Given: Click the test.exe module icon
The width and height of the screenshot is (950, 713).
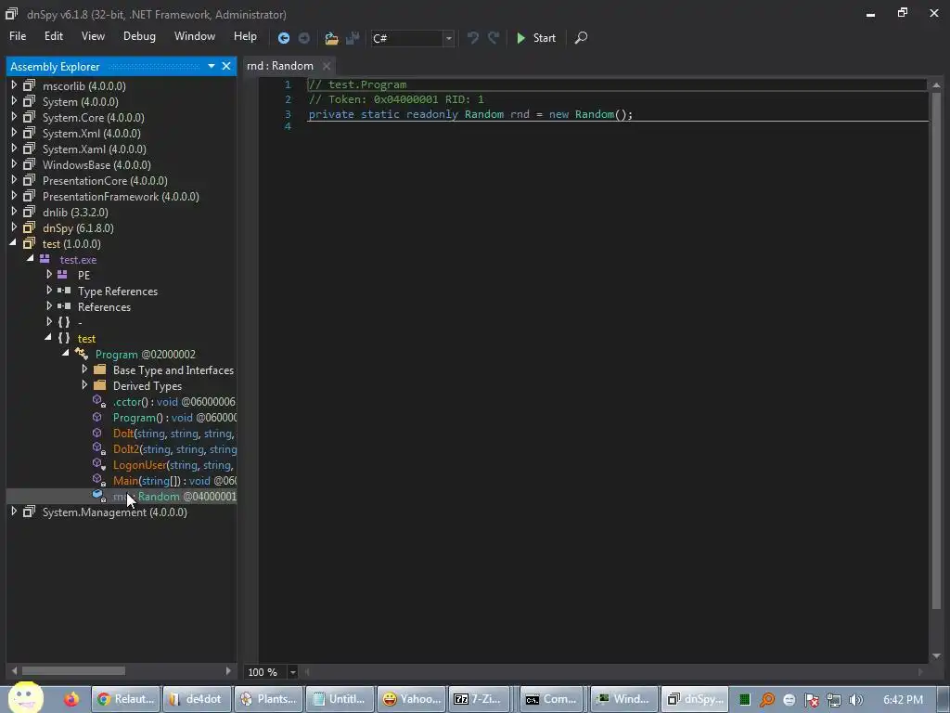Looking at the screenshot, I should click(x=45, y=259).
